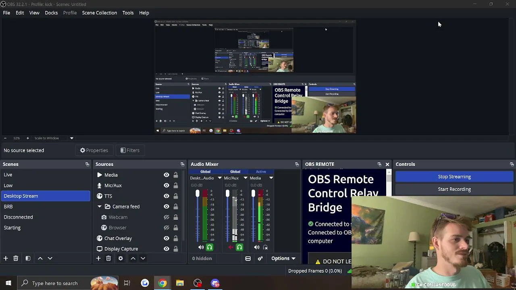Remove the selected scene with trash icon
The width and height of the screenshot is (516, 290).
(x=16, y=258)
